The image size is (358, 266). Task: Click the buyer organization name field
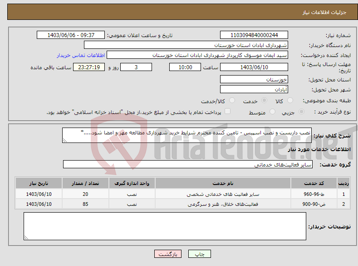[x=186, y=45]
